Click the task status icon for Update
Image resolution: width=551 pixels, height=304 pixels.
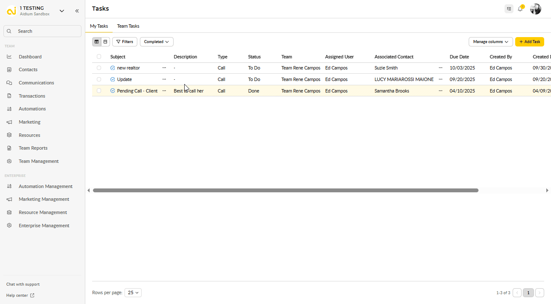[113, 79]
